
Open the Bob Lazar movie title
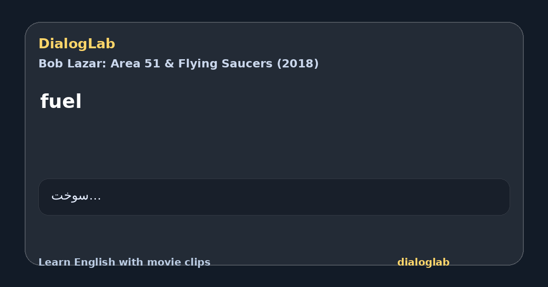pyautogui.click(x=179, y=64)
